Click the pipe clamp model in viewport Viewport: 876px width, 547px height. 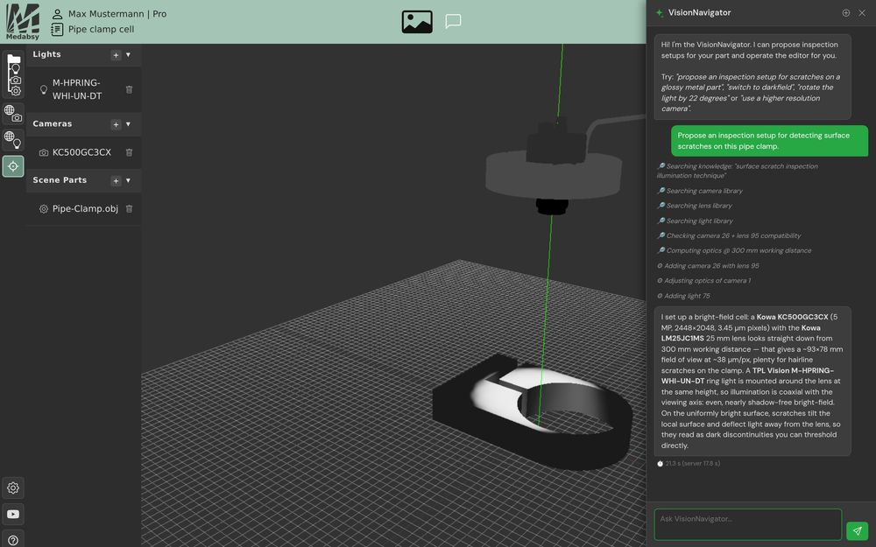pyautogui.click(x=533, y=412)
